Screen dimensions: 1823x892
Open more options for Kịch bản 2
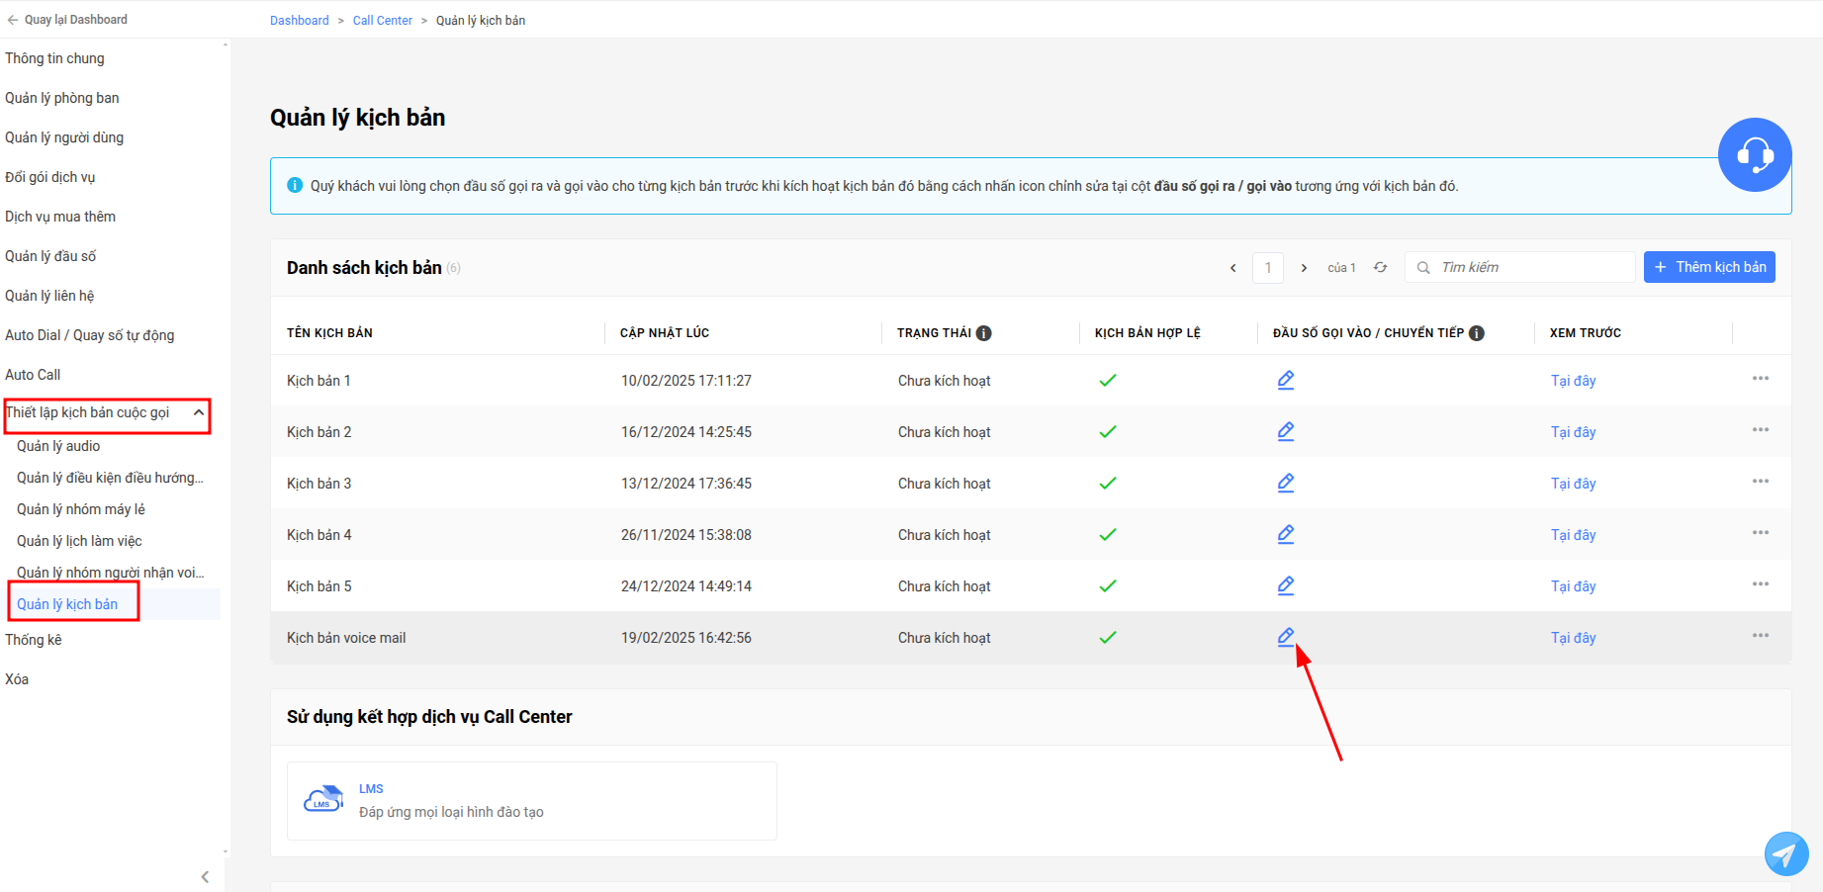[1761, 430]
